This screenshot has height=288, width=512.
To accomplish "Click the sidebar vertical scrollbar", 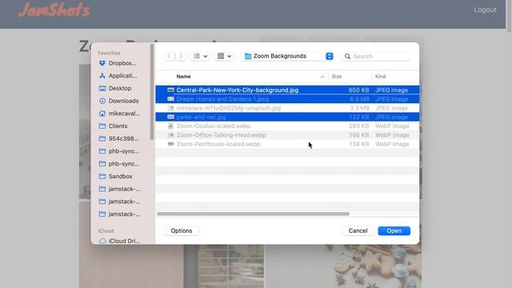I will click(152, 92).
